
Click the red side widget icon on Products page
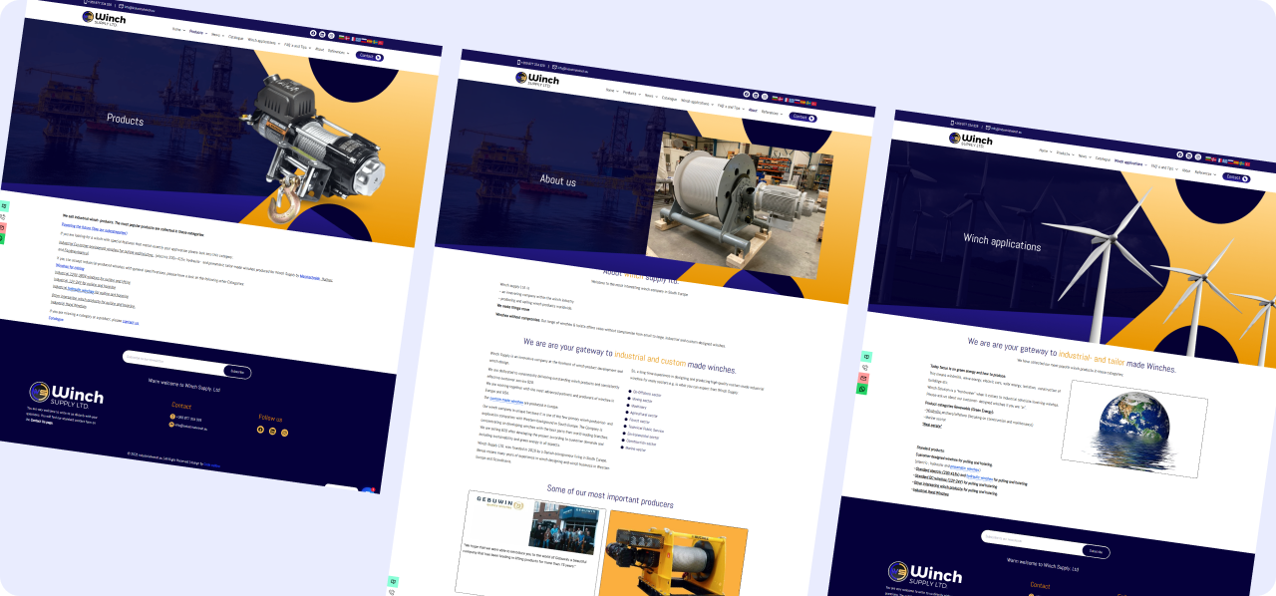click(3, 228)
